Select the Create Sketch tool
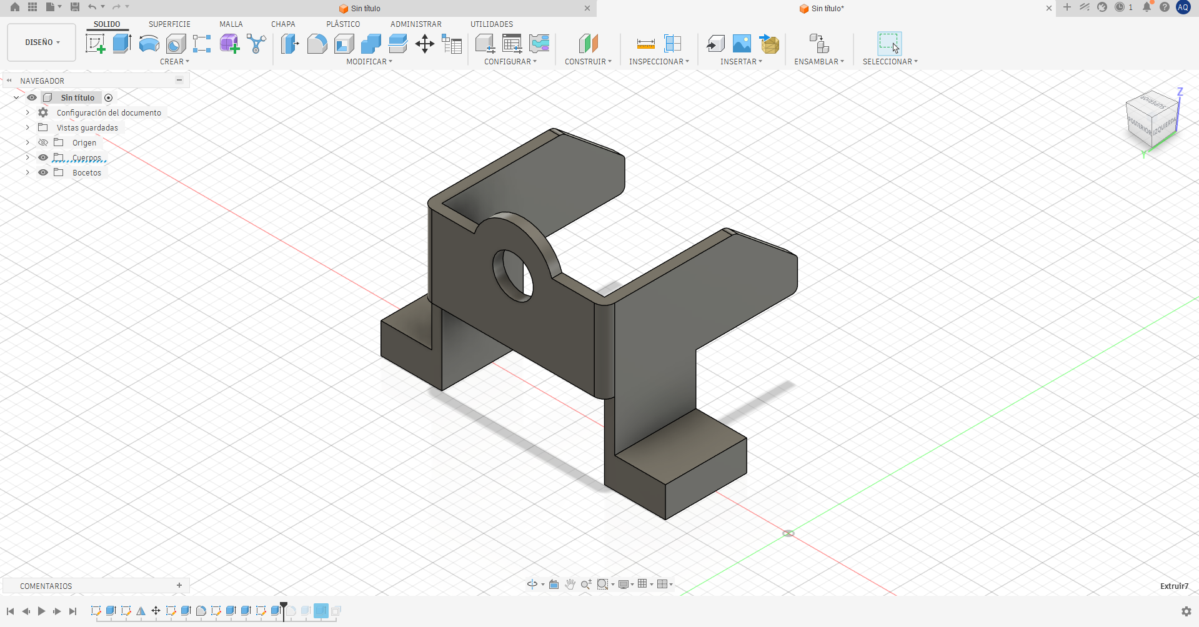Image resolution: width=1199 pixels, height=627 pixels. click(95, 44)
